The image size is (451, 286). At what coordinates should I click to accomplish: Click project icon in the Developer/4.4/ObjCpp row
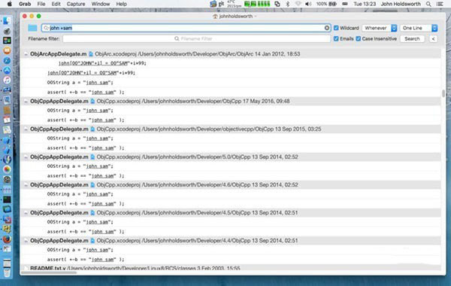click(92, 241)
